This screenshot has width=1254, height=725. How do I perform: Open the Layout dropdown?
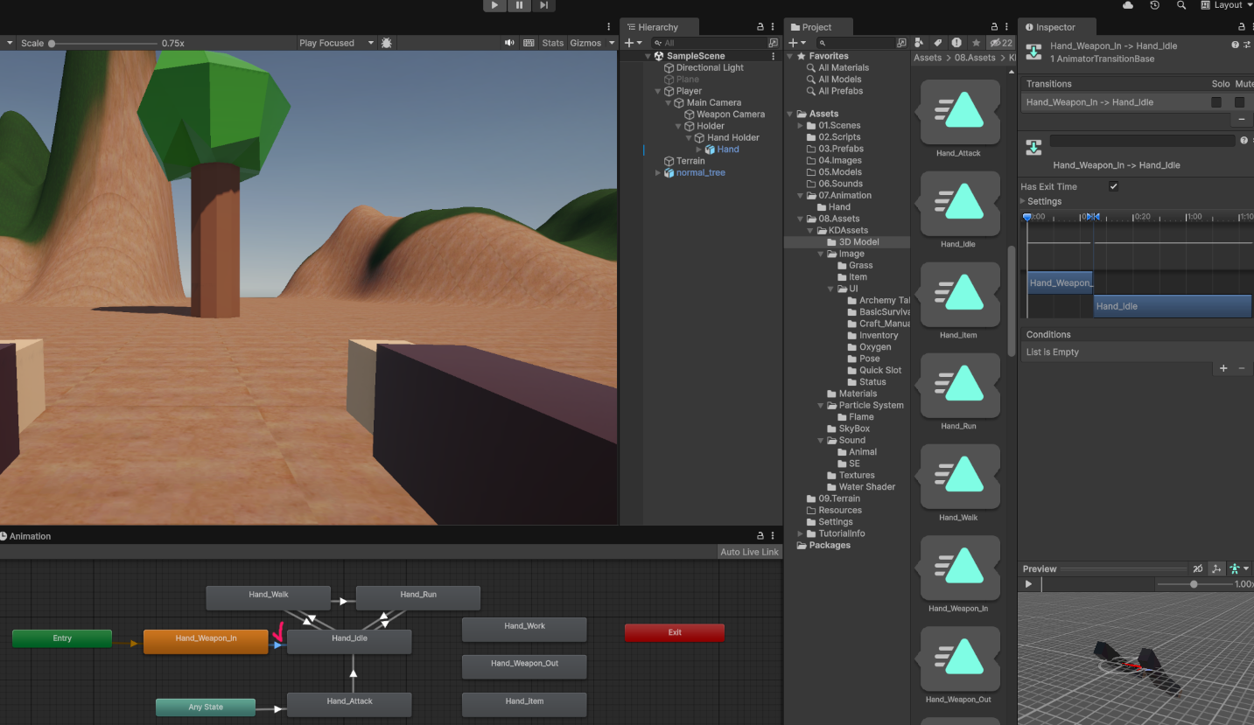point(1227,5)
